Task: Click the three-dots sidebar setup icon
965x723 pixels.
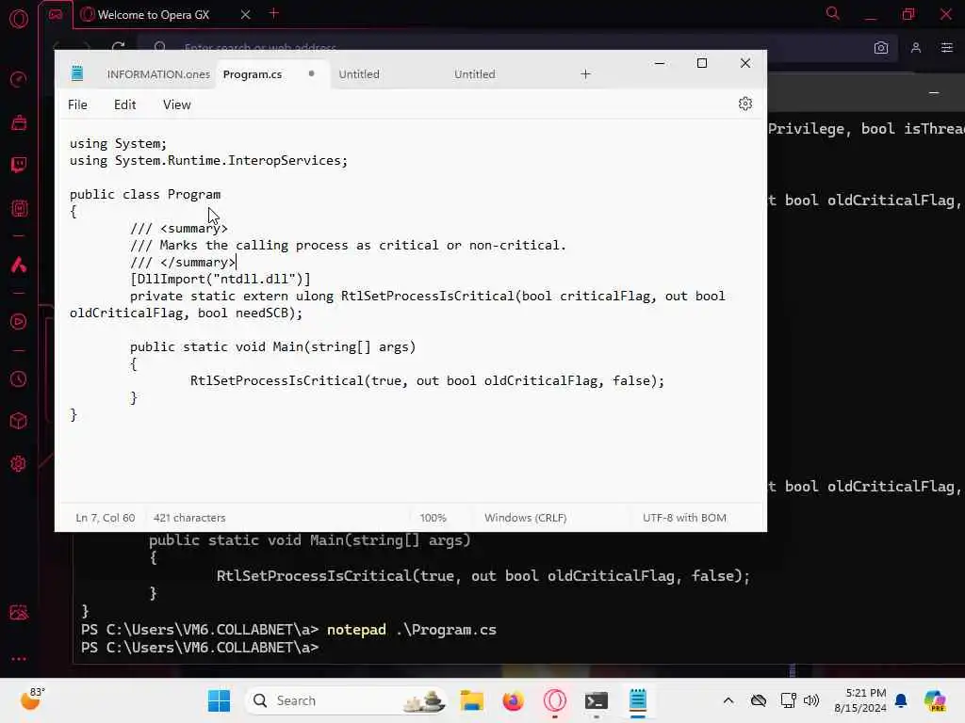Action: click(x=19, y=658)
